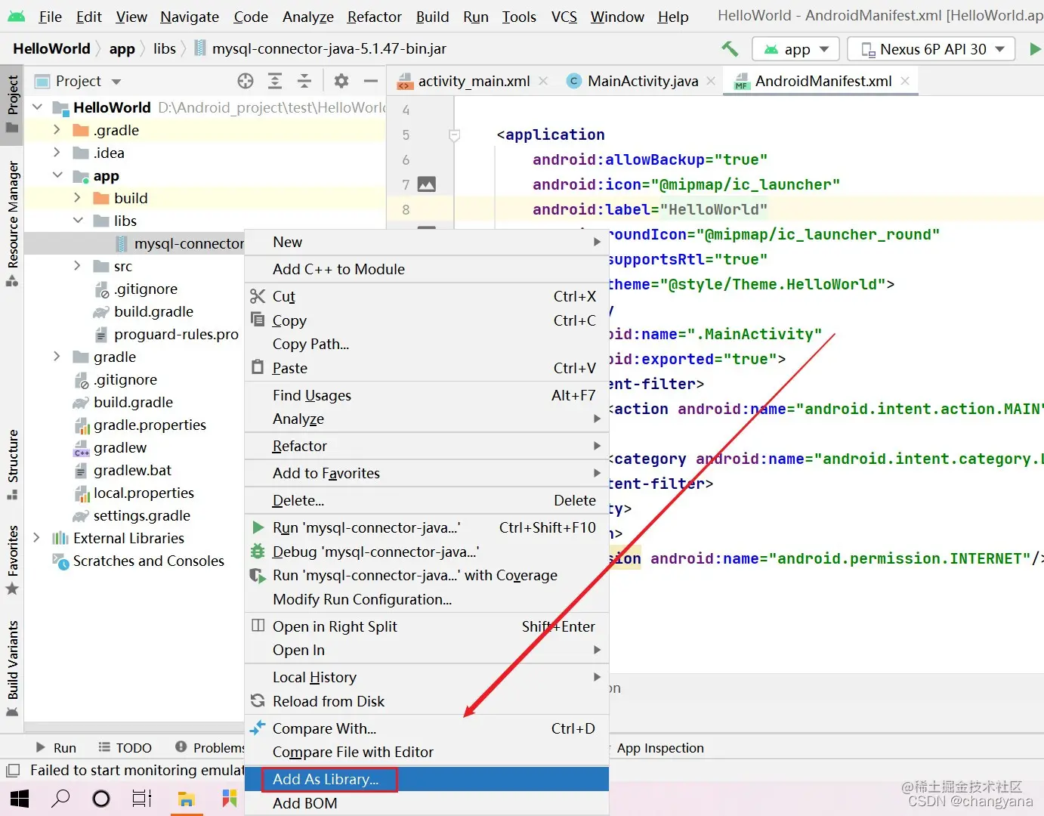Screen dimensions: 1044x816
Task: Click status bar tool windows icon
Action: 12,771
